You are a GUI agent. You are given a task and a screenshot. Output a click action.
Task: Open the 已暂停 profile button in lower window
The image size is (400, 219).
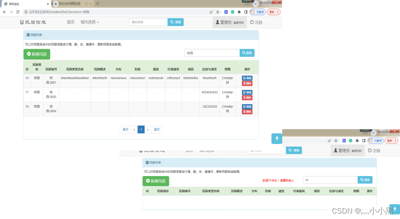tap(376, 141)
